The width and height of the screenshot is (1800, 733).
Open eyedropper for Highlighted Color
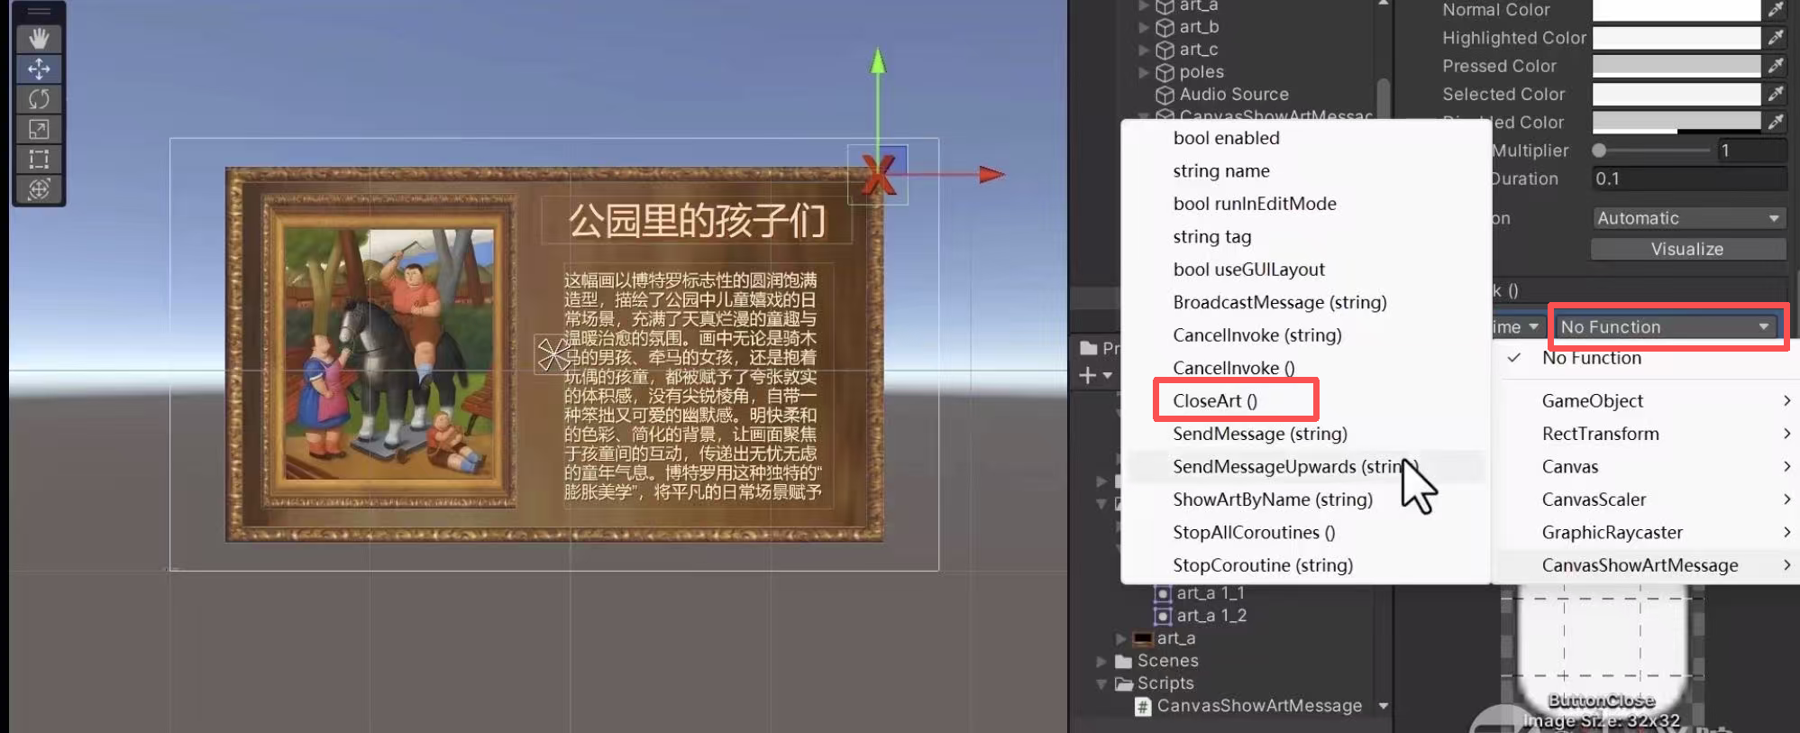(1775, 38)
